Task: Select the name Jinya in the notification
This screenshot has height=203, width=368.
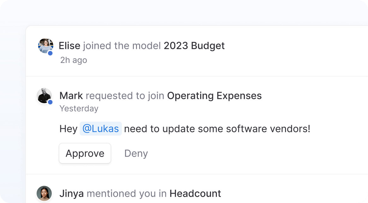Action: 72,193
